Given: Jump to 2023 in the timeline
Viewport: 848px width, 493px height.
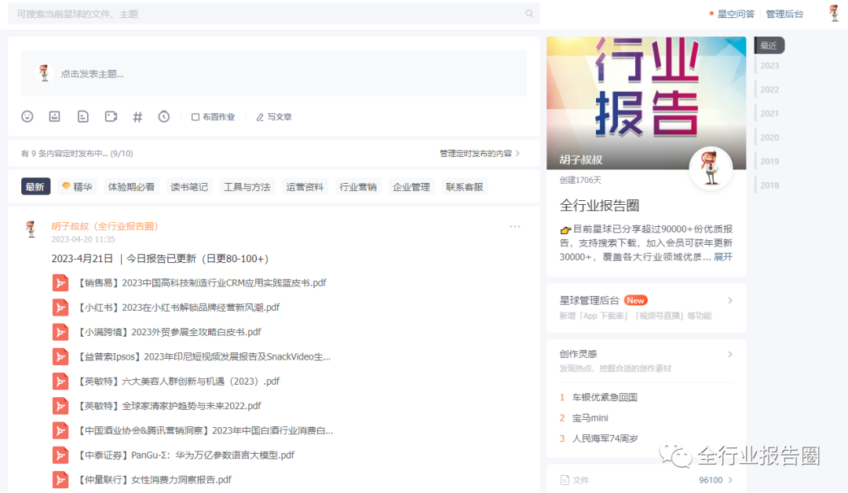Looking at the screenshot, I should point(769,65).
